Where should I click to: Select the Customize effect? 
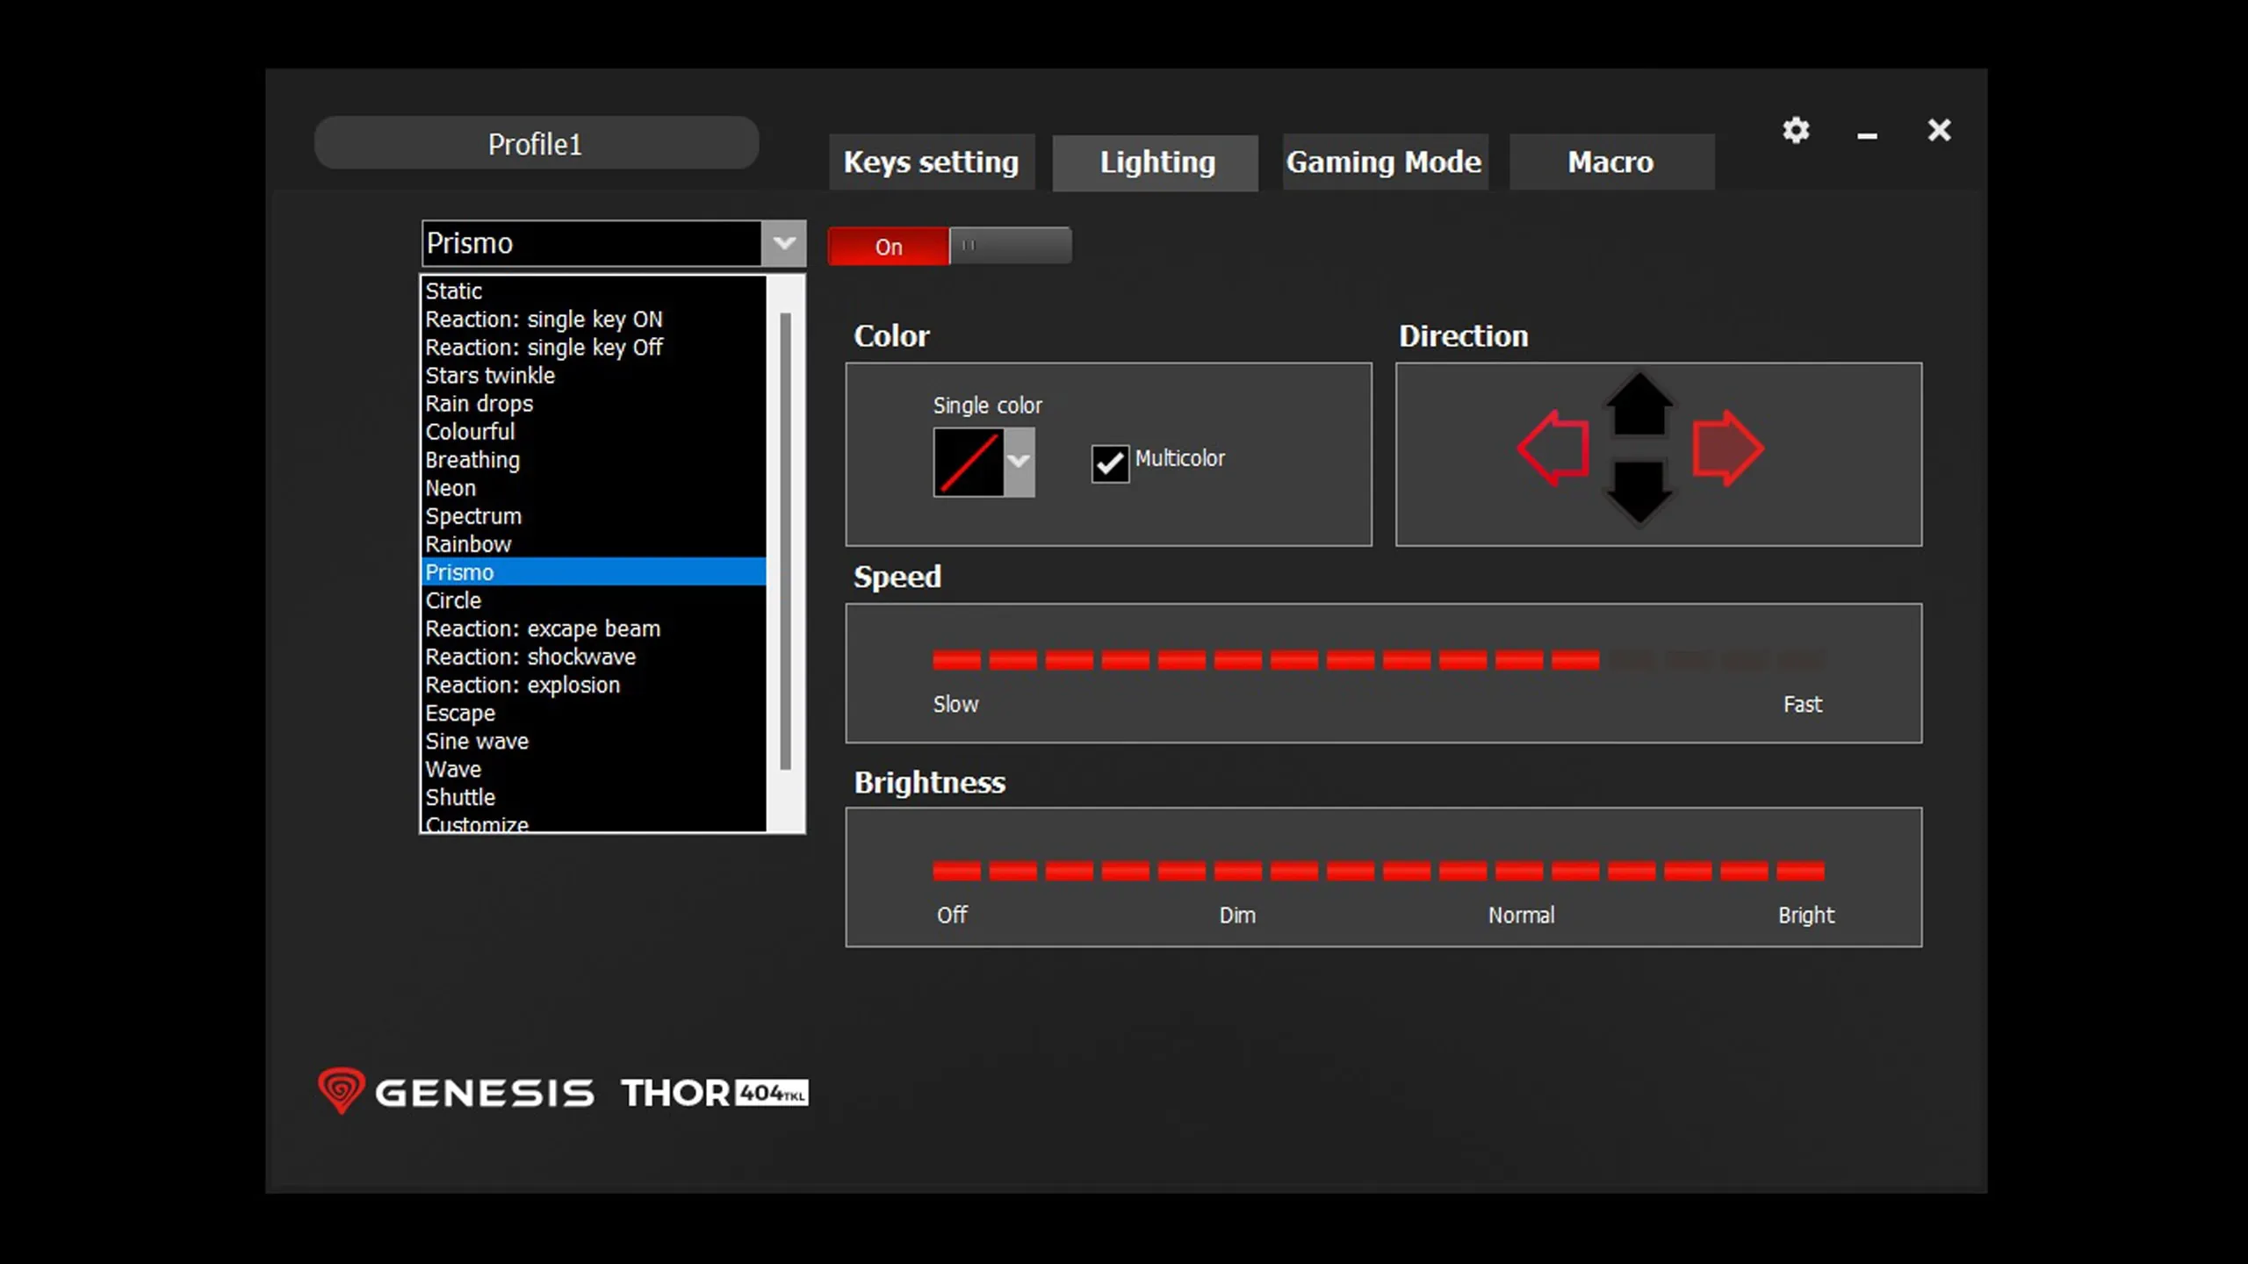(x=594, y=822)
